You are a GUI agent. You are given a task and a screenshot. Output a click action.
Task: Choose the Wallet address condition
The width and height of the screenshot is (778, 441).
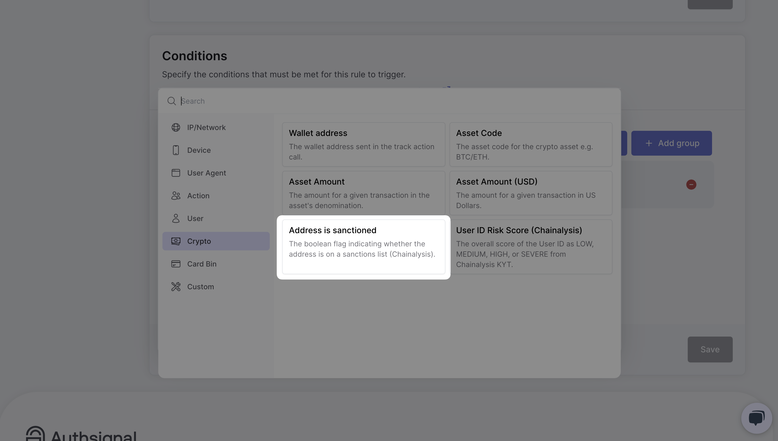click(363, 145)
